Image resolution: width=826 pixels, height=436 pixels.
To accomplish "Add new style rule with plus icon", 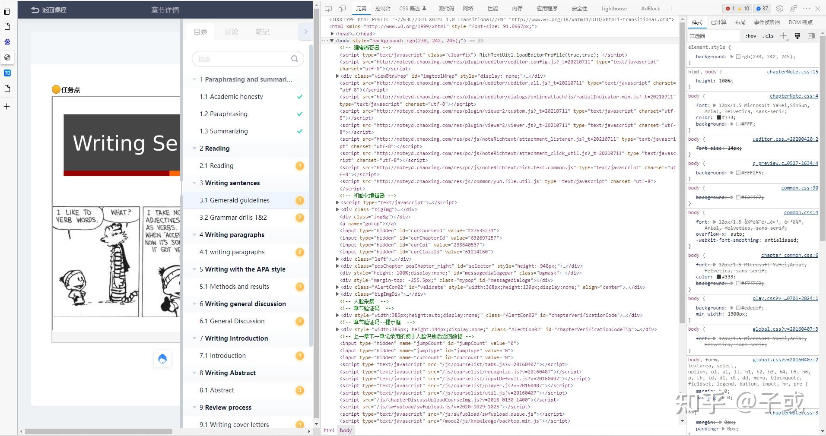I will [x=784, y=36].
